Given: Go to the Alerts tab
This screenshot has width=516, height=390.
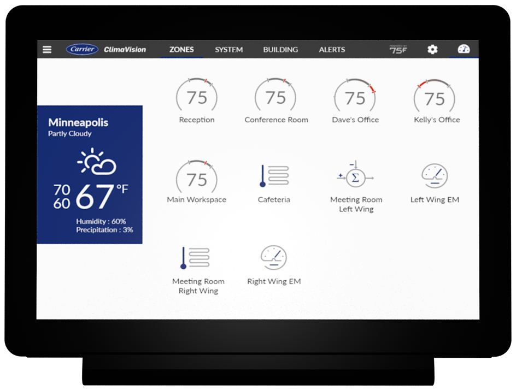Looking at the screenshot, I should pyautogui.click(x=332, y=50).
